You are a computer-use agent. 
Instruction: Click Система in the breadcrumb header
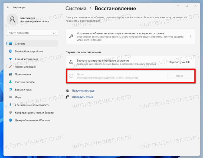tap(76, 9)
